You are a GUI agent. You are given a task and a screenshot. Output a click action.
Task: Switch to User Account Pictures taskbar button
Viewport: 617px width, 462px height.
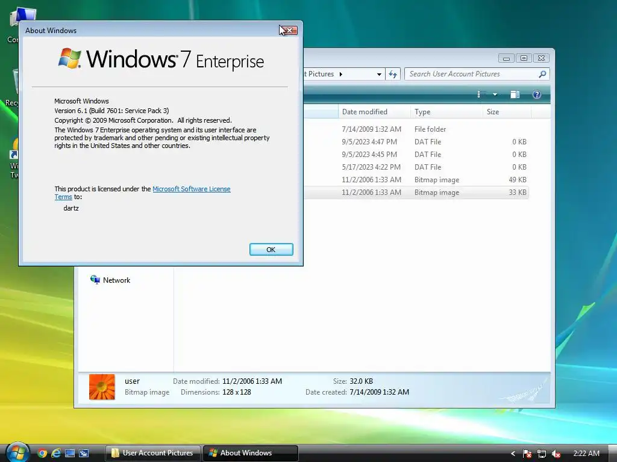153,453
